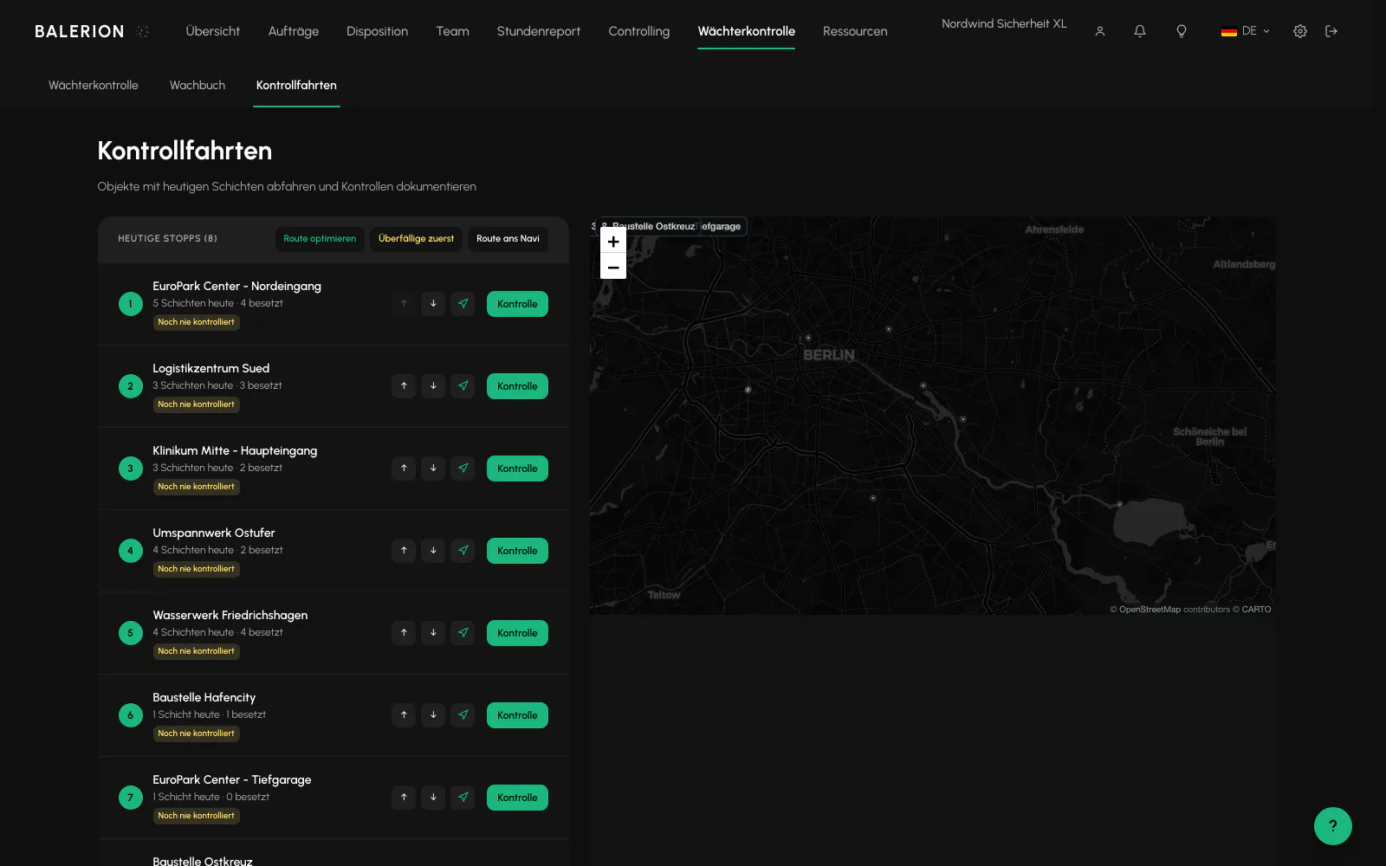Switch to the Wächterkontrolle sub-tab
The height and width of the screenshot is (866, 1386).
(94, 85)
